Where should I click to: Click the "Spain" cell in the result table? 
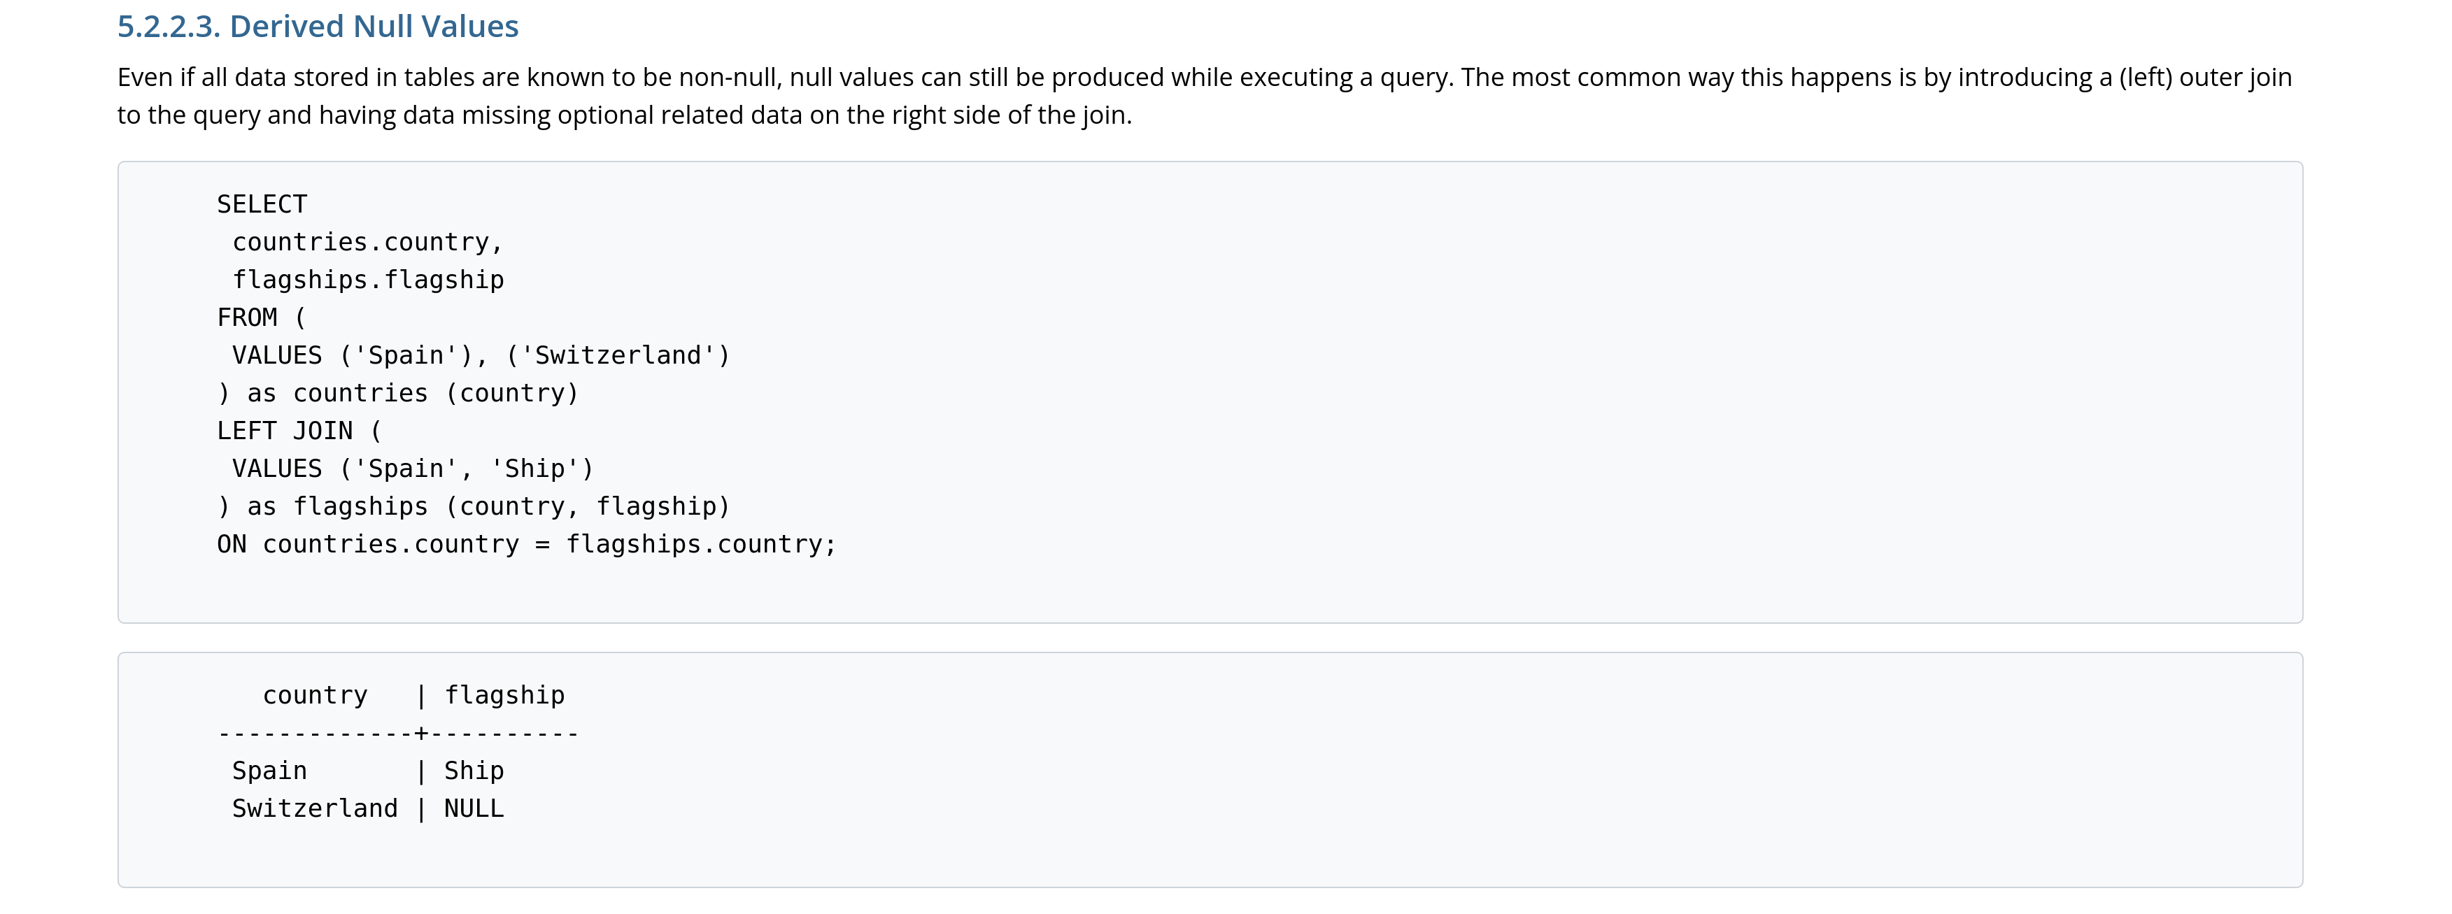coord(269,771)
